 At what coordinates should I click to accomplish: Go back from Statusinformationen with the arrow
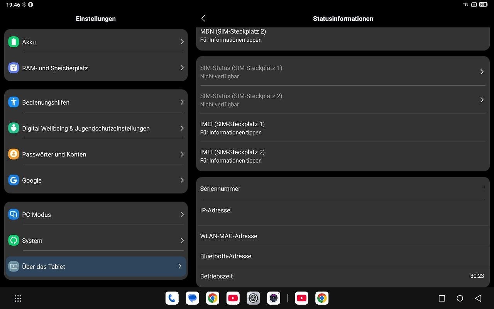[203, 18]
